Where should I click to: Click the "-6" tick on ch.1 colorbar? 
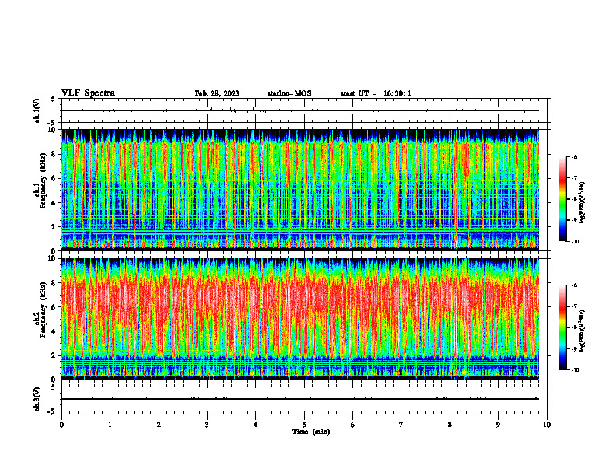coord(575,156)
